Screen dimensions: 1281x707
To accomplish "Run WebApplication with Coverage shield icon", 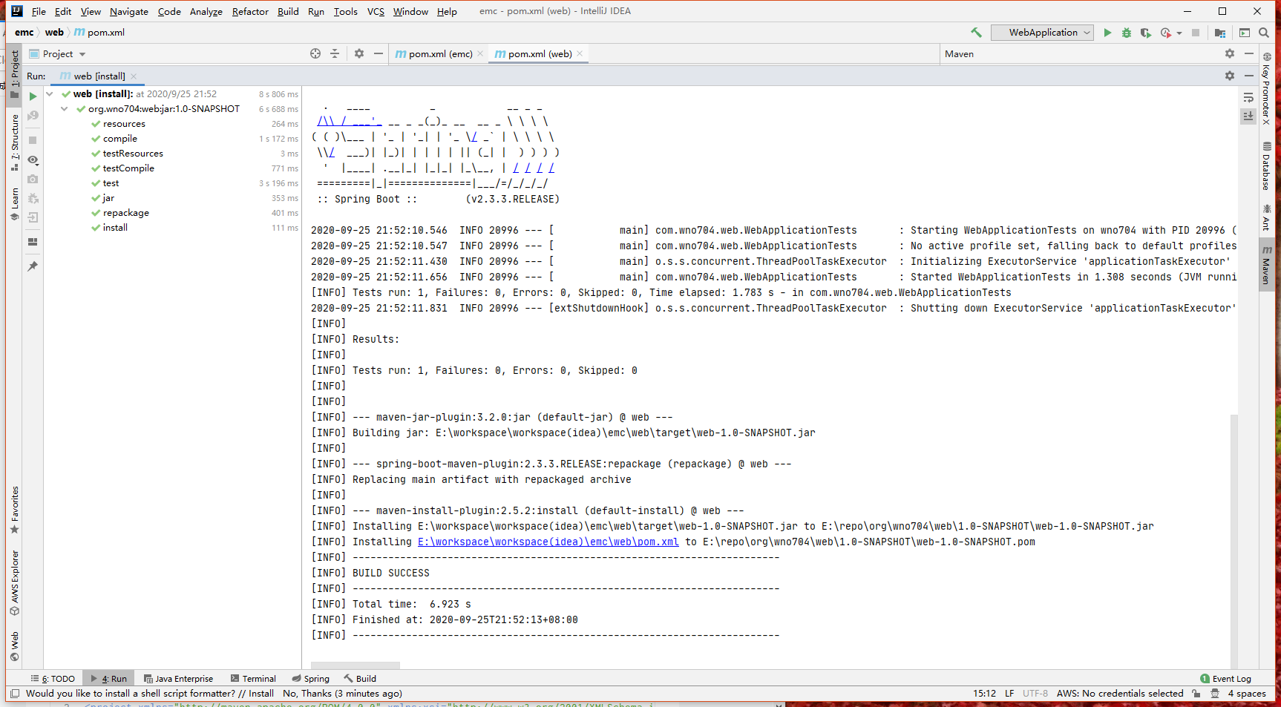I will [1145, 33].
